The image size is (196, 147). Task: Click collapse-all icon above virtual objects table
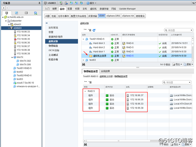coord(85,30)
